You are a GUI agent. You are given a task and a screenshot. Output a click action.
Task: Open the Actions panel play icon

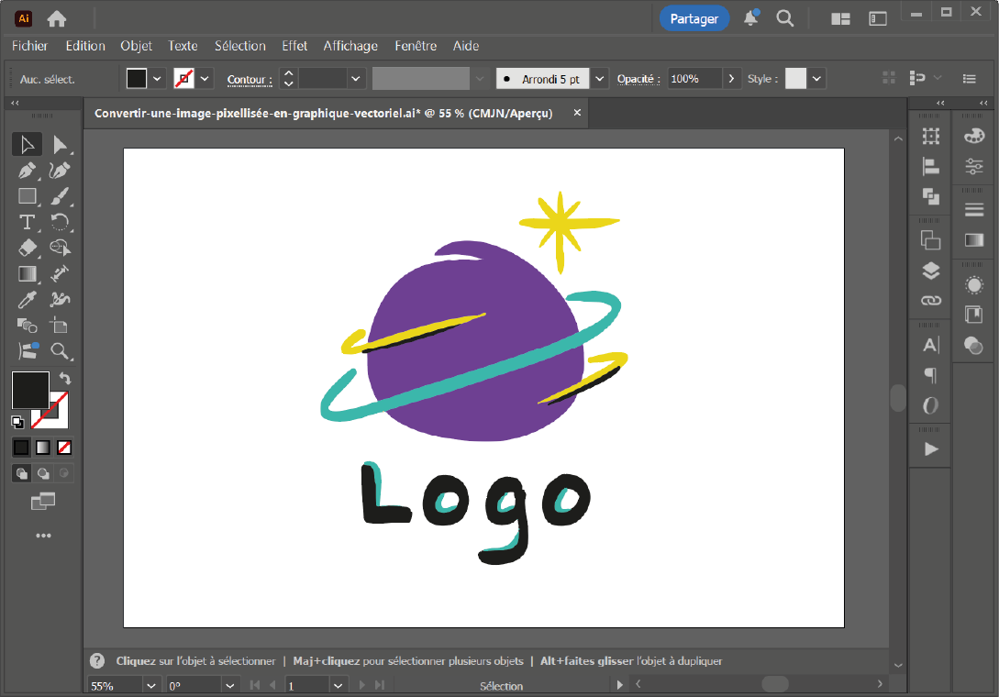(x=931, y=448)
